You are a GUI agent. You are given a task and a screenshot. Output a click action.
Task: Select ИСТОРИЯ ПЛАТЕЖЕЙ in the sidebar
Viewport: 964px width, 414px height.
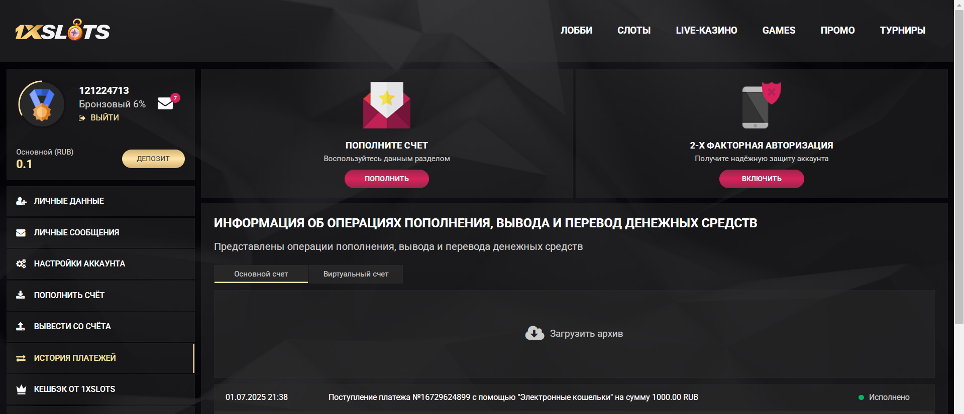tap(100, 358)
